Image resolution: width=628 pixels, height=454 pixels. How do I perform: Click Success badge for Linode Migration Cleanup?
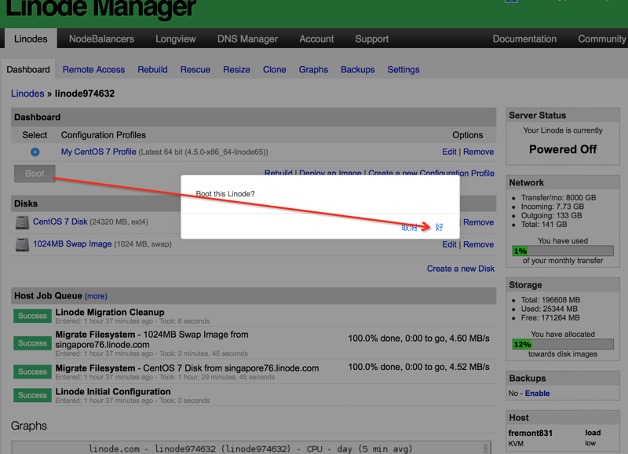pos(32,316)
